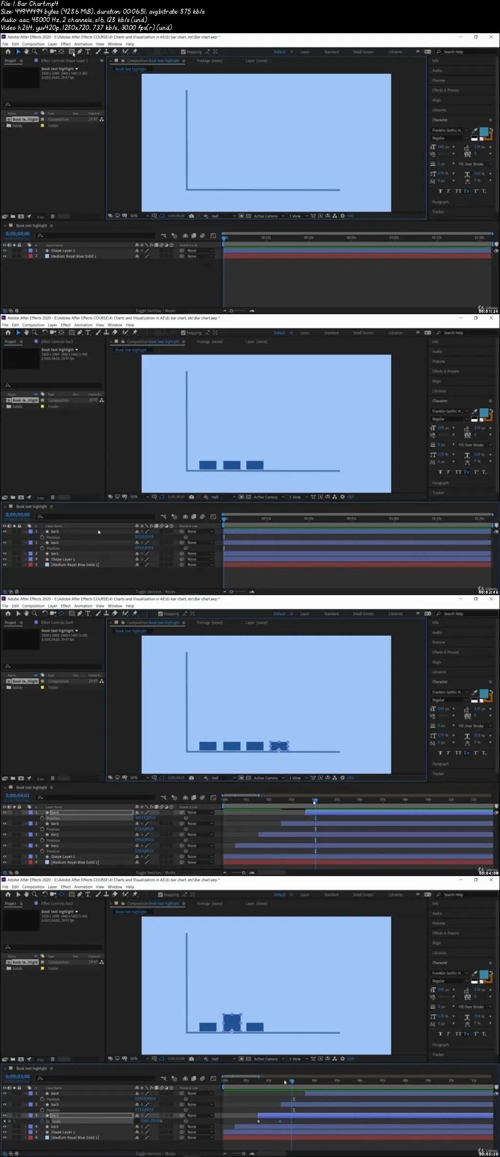Screen dimensions: 500x1157
Task: Toggle the Snapping checkbox in the 00:01:24 frame
Action: click(x=183, y=52)
